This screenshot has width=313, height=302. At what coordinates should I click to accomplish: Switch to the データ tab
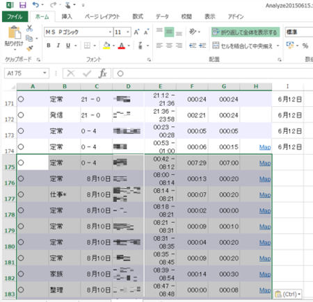coord(162,17)
